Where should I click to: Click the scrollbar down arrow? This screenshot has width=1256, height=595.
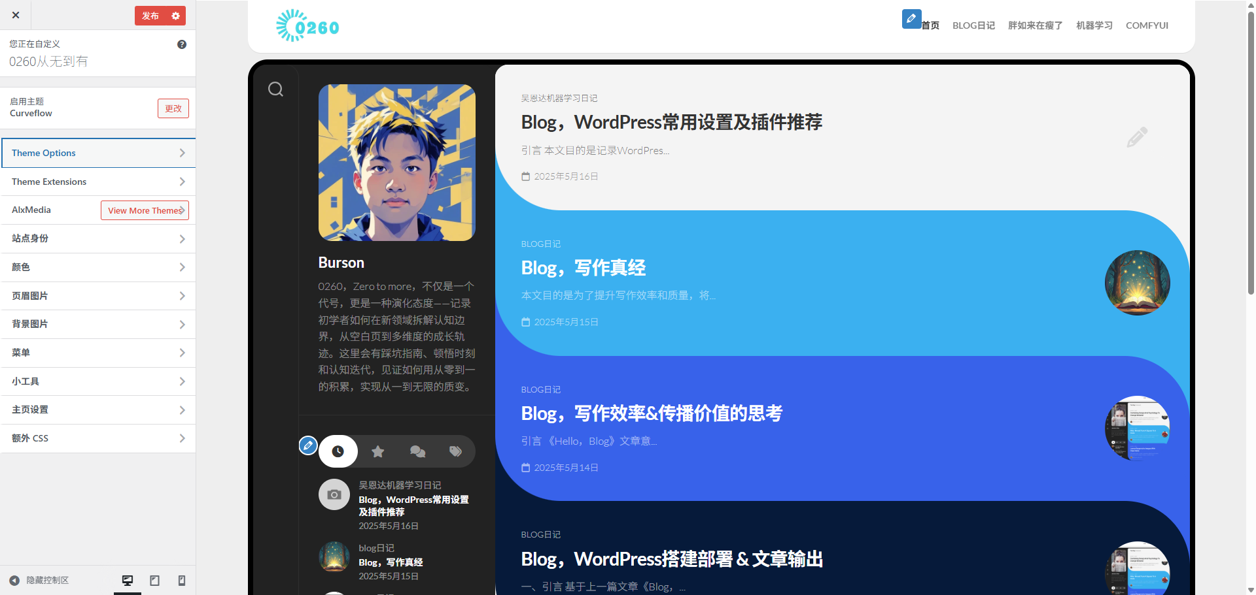point(1250,590)
